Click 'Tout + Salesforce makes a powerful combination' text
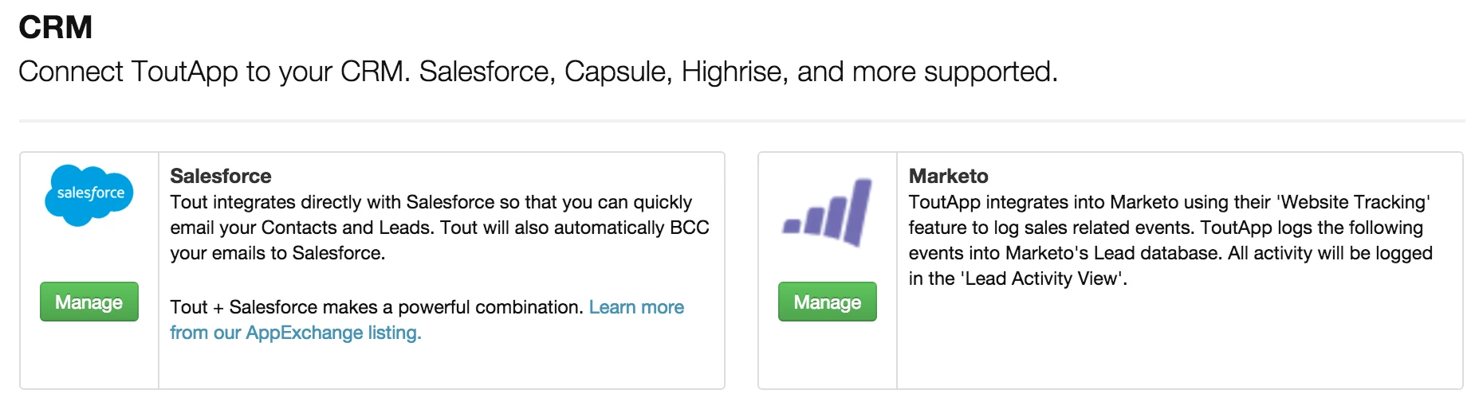The height and width of the screenshot is (409, 1475). [376, 307]
